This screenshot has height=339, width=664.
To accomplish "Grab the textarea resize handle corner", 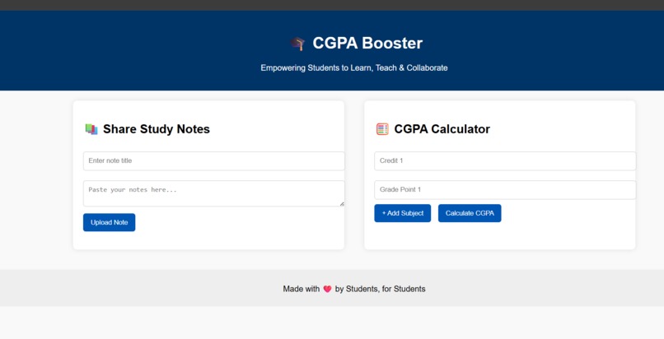I will pyautogui.click(x=342, y=204).
